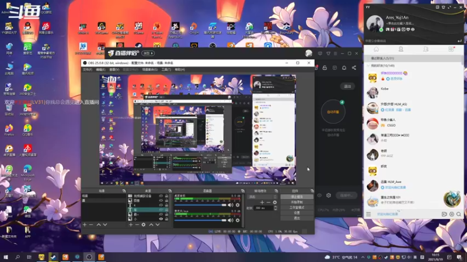Viewport: 467px width, 262px height.
Task: Pop out the 控件 dock panel
Action: 312,191
